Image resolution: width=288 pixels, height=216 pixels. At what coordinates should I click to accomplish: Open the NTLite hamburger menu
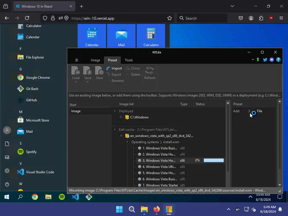[x=76, y=60]
